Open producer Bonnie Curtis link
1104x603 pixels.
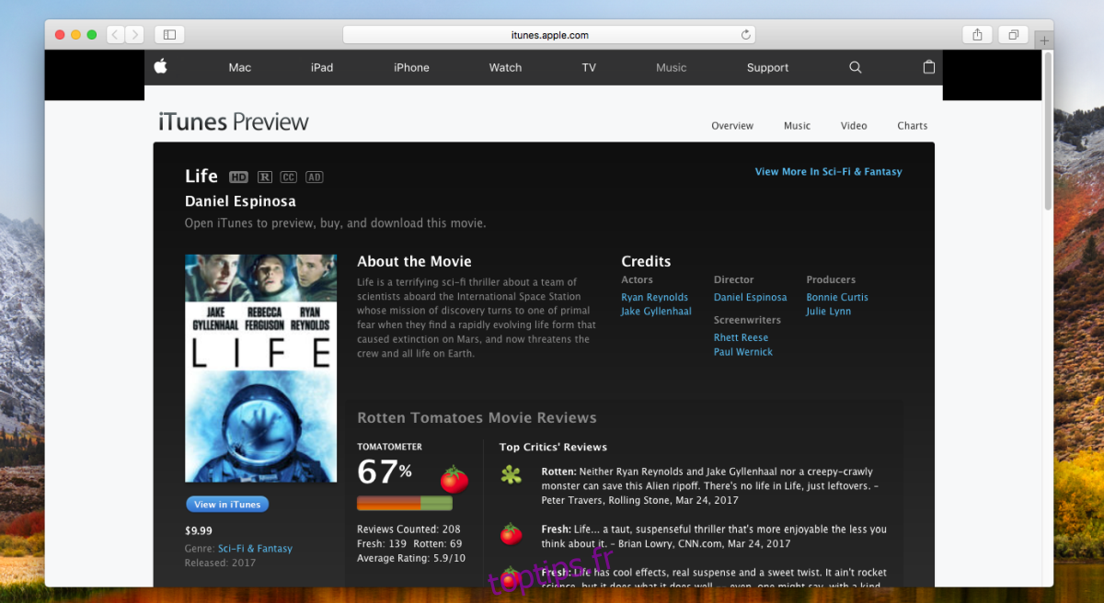[837, 297]
